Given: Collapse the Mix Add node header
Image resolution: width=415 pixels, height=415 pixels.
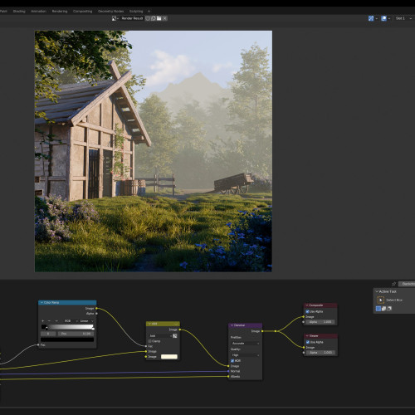Looking at the screenshot, I should pyautogui.click(x=149, y=324).
